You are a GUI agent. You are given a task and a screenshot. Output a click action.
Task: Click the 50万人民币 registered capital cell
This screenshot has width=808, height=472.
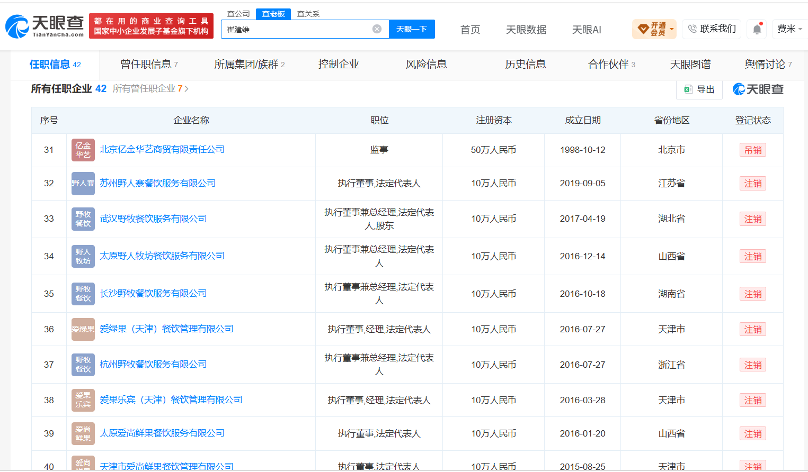click(494, 150)
